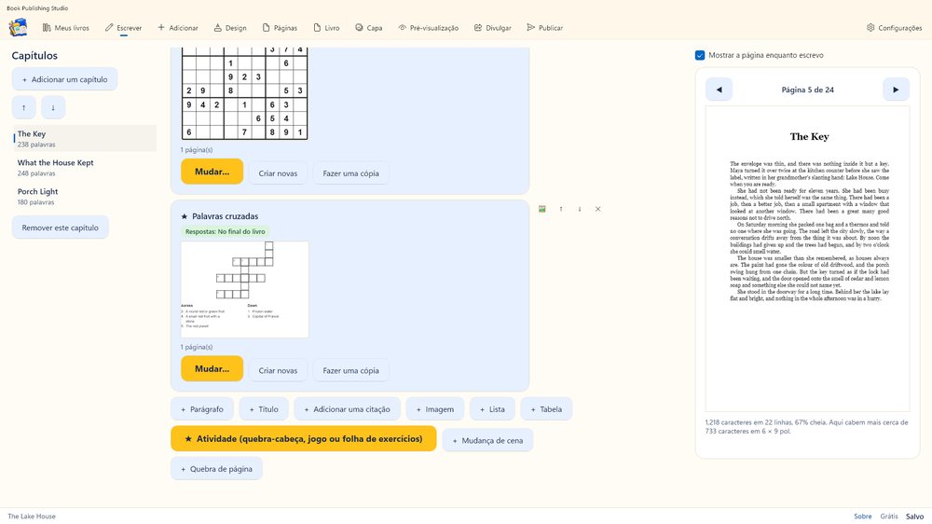This screenshot has height=524, width=932.
Task: Click the image icon beside Palavras cruzadas
Action: (542, 209)
